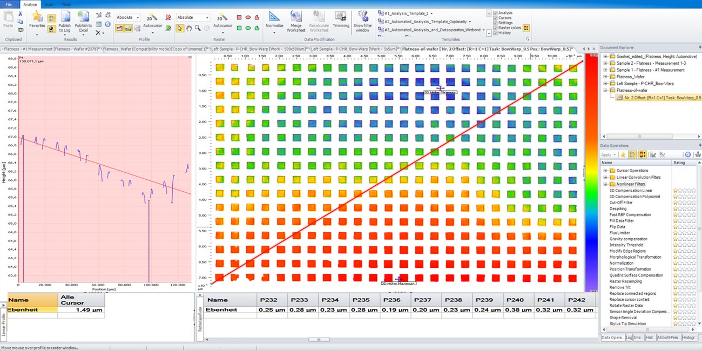702x351 pixels.
Task: Collapse the Nonlinear Filters folder
Action: tap(605, 184)
